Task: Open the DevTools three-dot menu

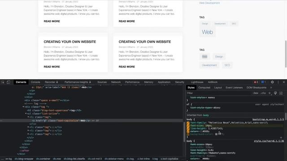Action: 278,82
